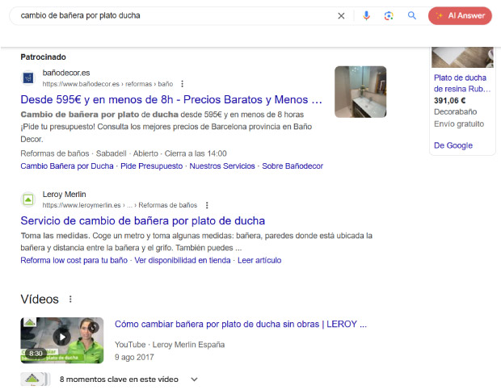Open 'Sobre Bañodecor' sitelink

point(293,166)
